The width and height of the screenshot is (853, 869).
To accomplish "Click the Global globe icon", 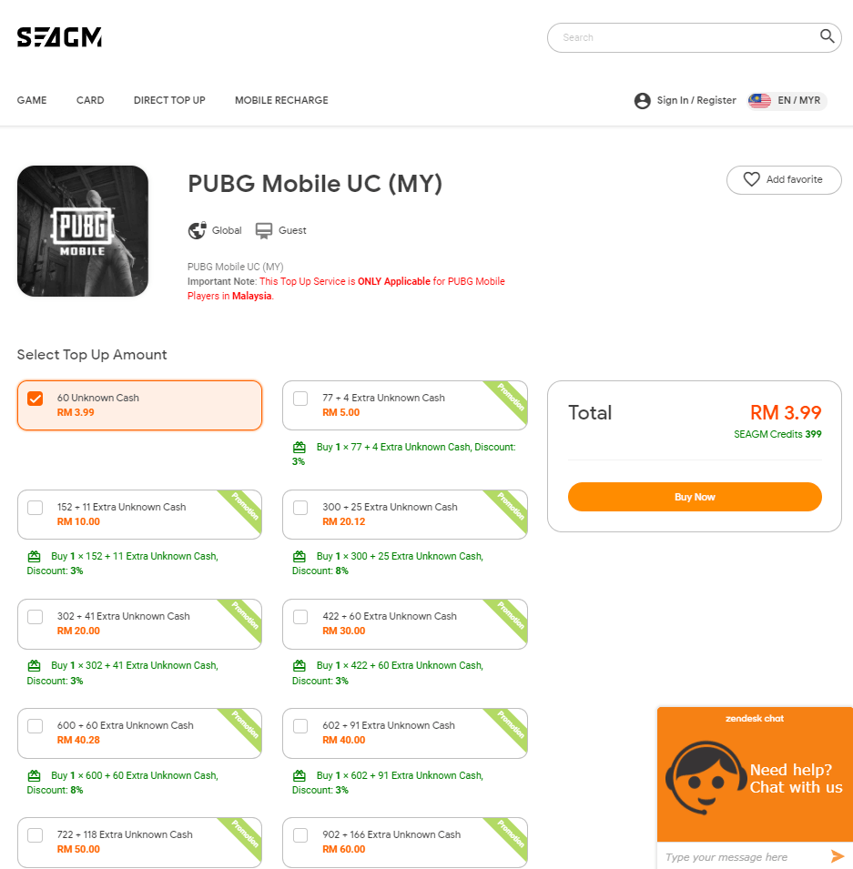I will [x=197, y=230].
